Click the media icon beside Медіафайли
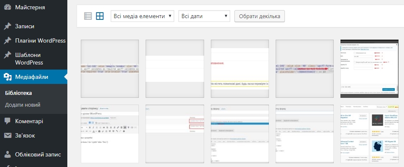Image resolution: width=404 pixels, height=167 pixels. coord(8,77)
